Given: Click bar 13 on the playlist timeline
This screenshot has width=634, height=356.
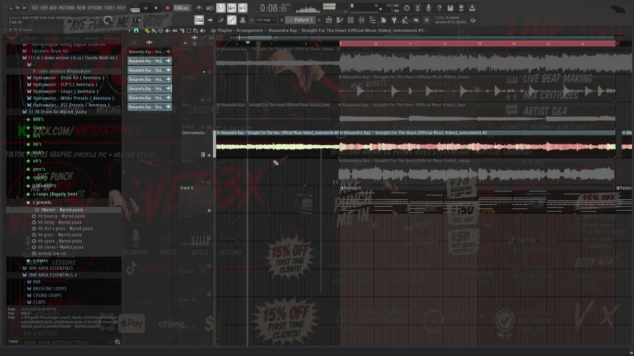Looking at the screenshot, I should point(479,44).
